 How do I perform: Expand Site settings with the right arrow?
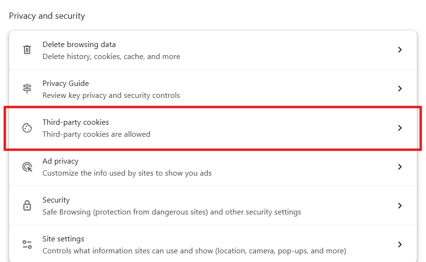(400, 245)
